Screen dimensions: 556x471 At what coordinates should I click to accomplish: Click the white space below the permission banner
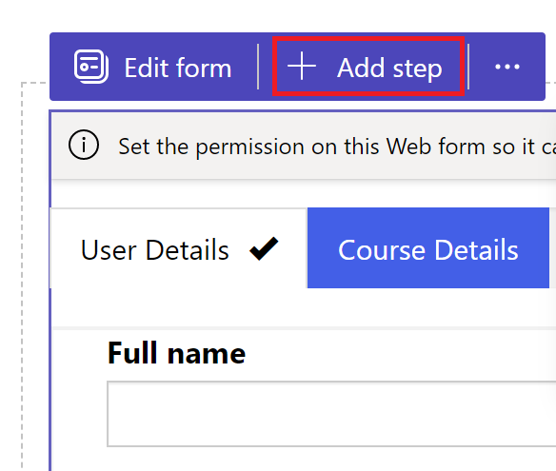point(304,193)
